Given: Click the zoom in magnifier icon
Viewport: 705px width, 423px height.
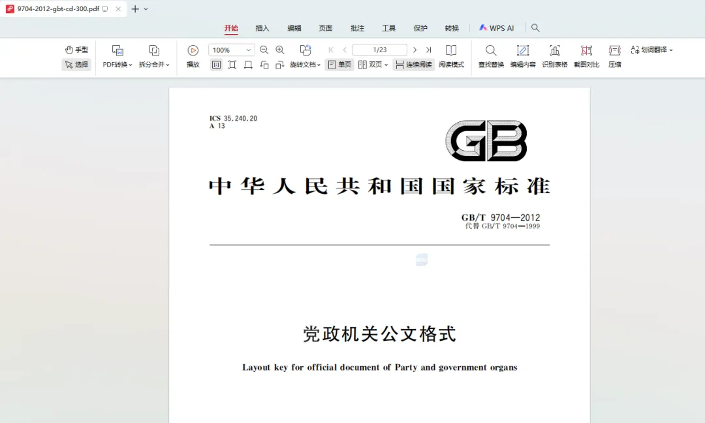Looking at the screenshot, I should point(279,50).
